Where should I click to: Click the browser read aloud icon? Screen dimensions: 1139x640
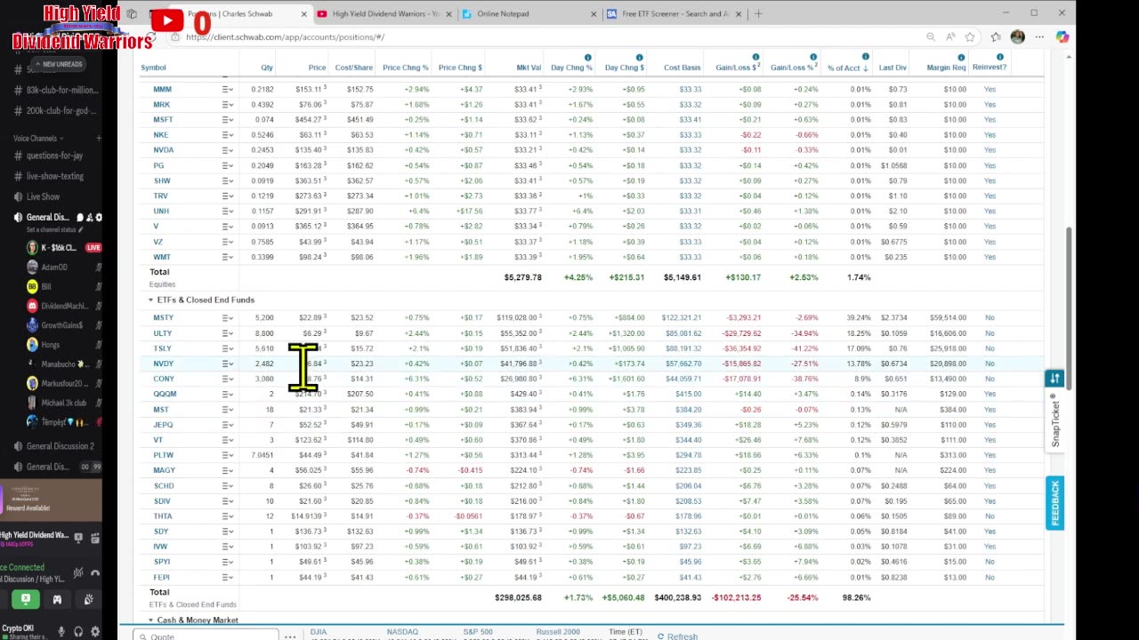pyautogui.click(x=950, y=37)
